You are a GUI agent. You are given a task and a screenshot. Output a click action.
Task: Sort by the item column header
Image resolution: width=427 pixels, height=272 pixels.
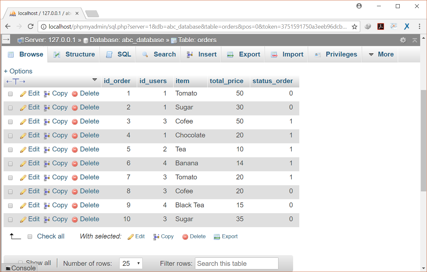(x=182, y=81)
